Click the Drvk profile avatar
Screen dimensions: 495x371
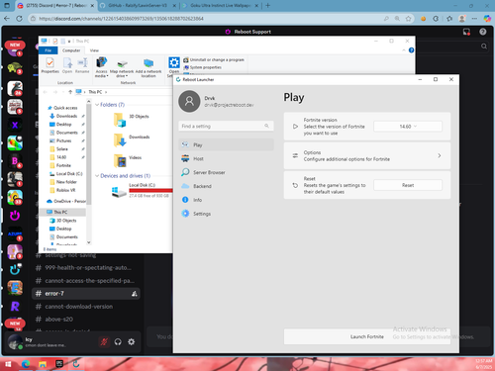(x=189, y=101)
